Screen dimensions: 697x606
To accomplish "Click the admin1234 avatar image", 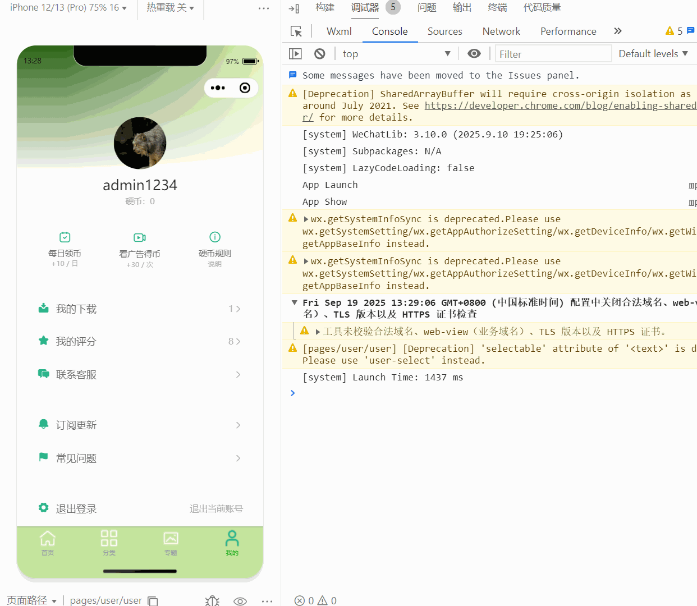I will point(140,143).
